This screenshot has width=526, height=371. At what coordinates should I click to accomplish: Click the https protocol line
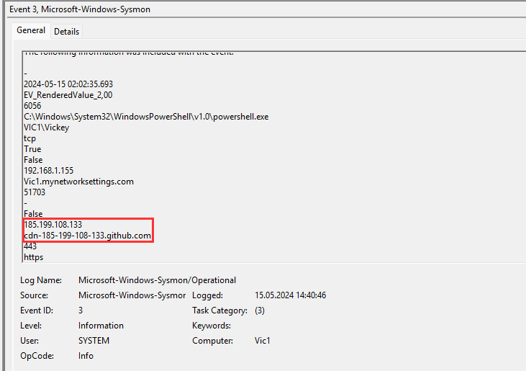(x=33, y=256)
